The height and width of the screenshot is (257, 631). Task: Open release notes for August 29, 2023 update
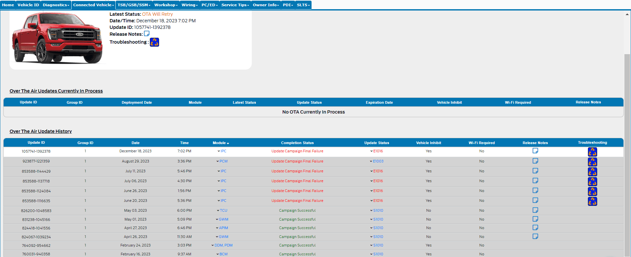tap(535, 161)
